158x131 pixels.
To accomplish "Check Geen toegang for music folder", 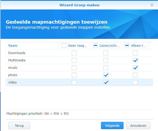I will (x=74, y=68).
